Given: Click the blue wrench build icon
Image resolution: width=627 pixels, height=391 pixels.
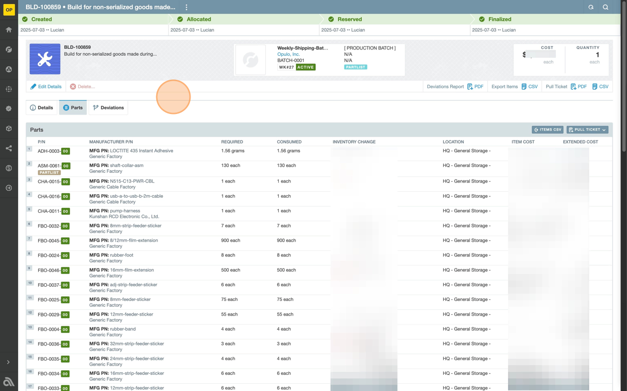Looking at the screenshot, I should [45, 59].
